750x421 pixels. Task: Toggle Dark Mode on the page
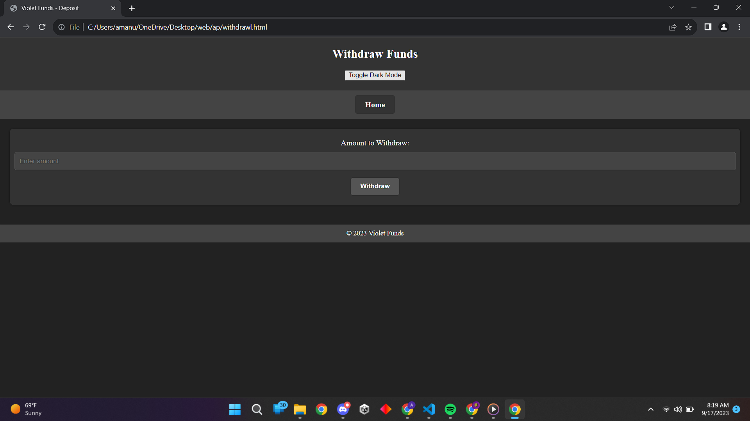(x=375, y=75)
